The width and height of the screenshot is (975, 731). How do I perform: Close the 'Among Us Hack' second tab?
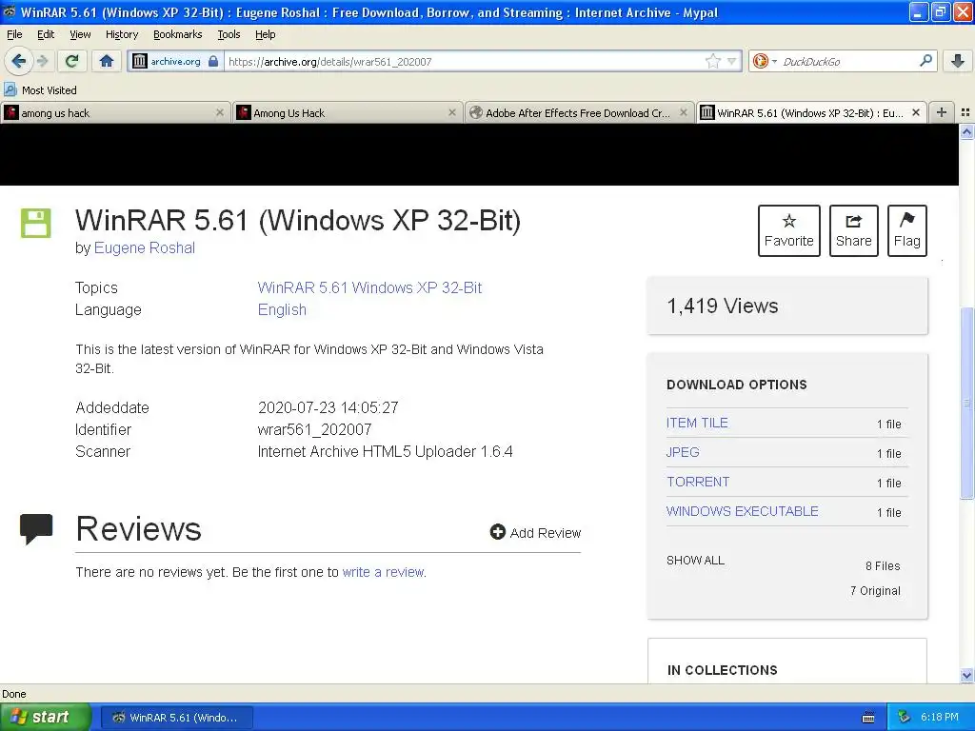(x=452, y=112)
